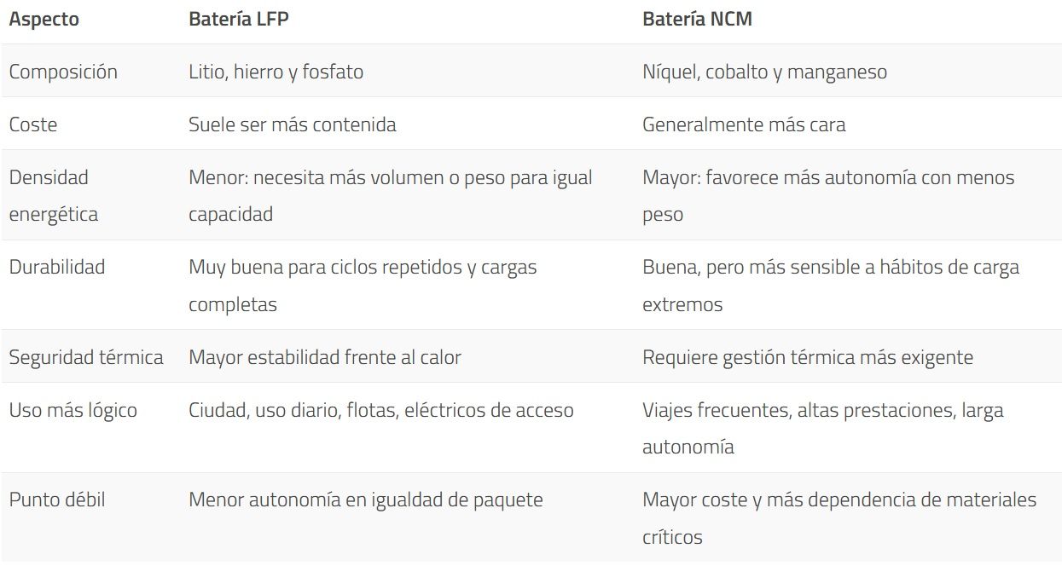Image resolution: width=1062 pixels, height=566 pixels.
Task: Select the Durabilidad row label
Action: click(x=57, y=267)
